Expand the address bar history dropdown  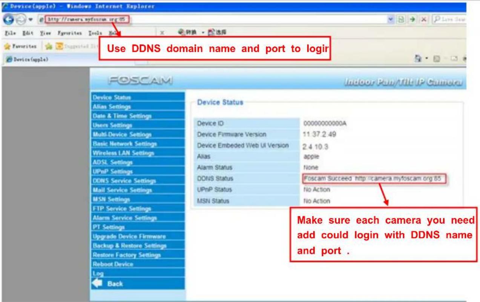391,19
